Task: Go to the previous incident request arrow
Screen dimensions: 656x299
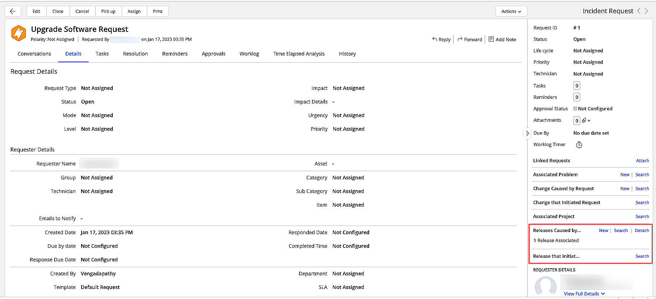Action: click(639, 11)
